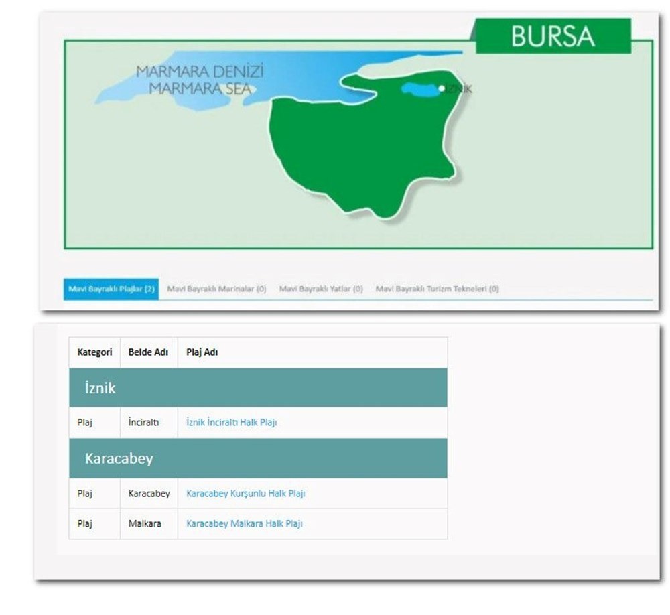Screen dimensions: 670x615
Task: Select the Mavi Bayraklı Turizm Tekneleri tab
Action: [x=438, y=289]
